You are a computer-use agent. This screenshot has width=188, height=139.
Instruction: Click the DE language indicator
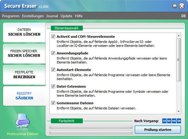(184, 16)
